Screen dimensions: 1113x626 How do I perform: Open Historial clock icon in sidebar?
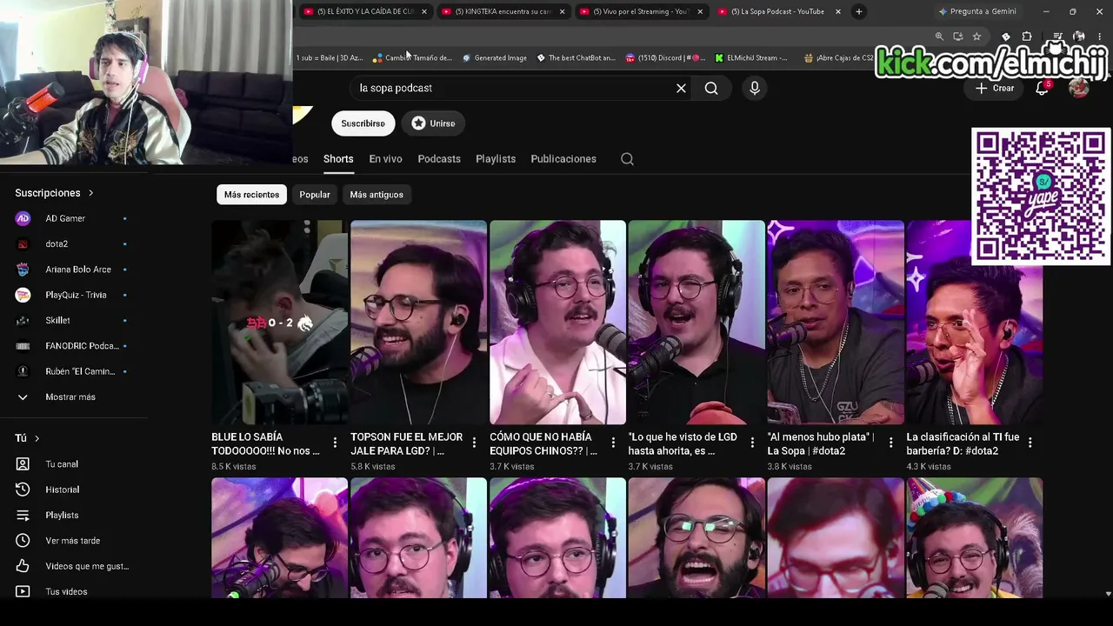click(23, 489)
